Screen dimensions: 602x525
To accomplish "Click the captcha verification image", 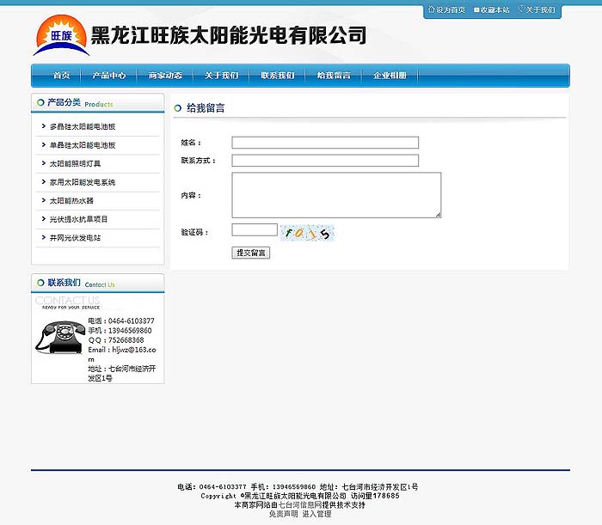I will [307, 233].
